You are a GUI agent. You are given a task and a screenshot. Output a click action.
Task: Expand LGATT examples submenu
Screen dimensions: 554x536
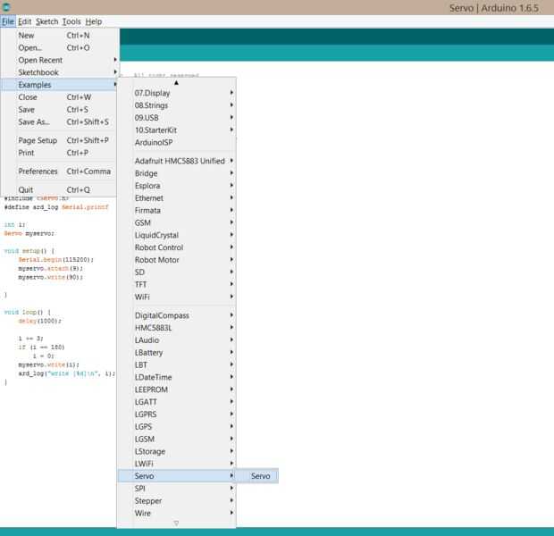pyautogui.click(x=177, y=402)
